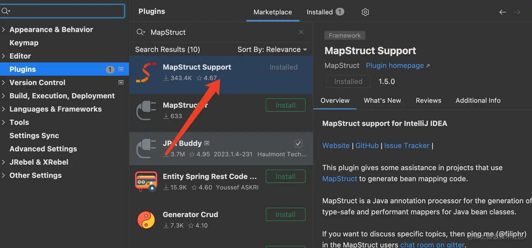Viewport: 532px width, 248px height.
Task: Clear the MapStruct search text
Action: [x=301, y=32]
